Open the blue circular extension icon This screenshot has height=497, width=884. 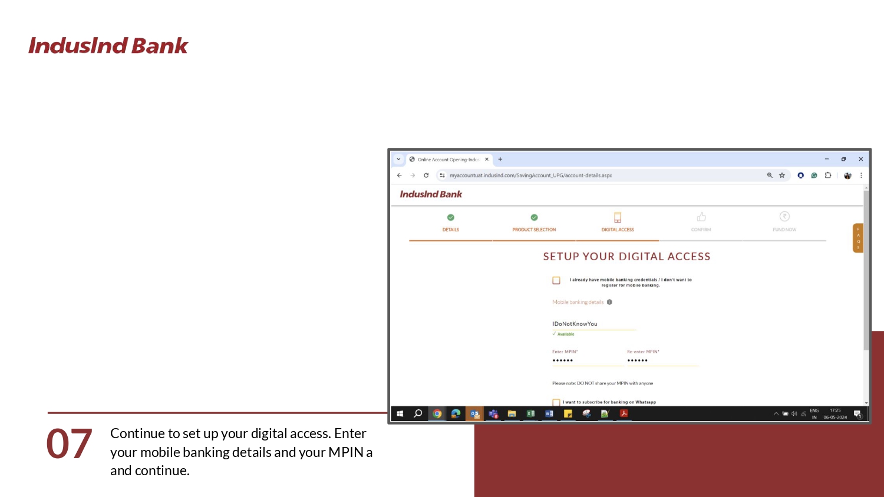[800, 175]
